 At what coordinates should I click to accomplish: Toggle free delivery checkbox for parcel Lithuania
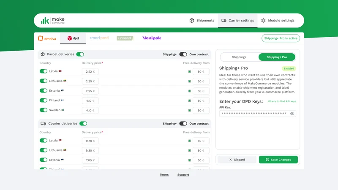(x=189, y=81)
